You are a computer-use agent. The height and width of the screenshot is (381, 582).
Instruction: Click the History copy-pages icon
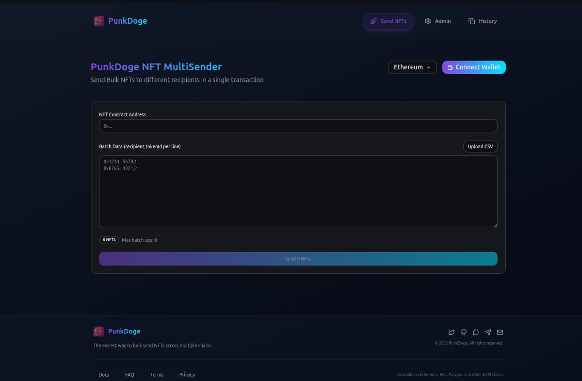[471, 21]
